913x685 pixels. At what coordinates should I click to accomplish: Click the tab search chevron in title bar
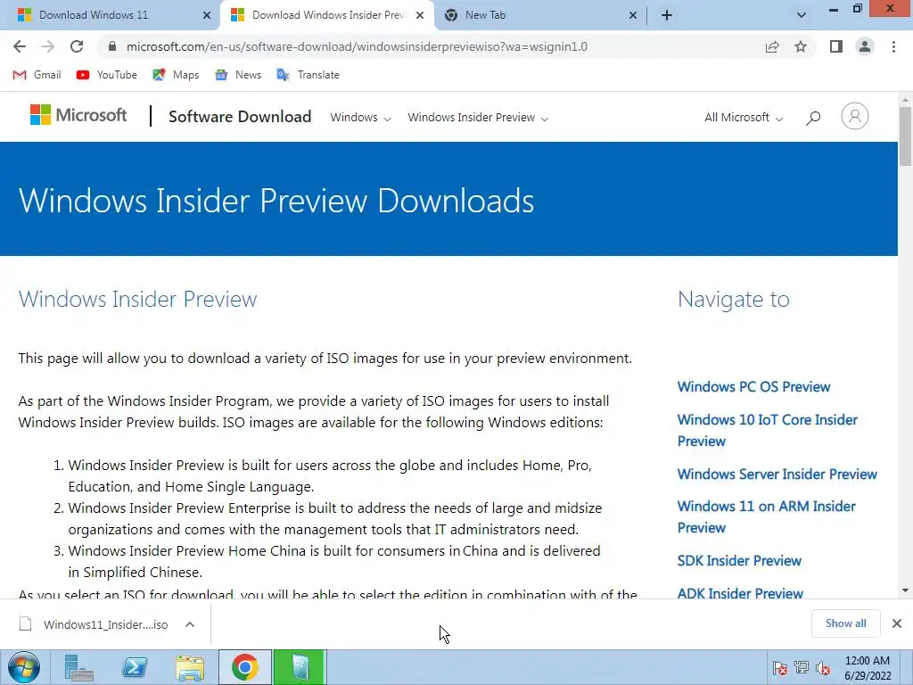pyautogui.click(x=802, y=15)
